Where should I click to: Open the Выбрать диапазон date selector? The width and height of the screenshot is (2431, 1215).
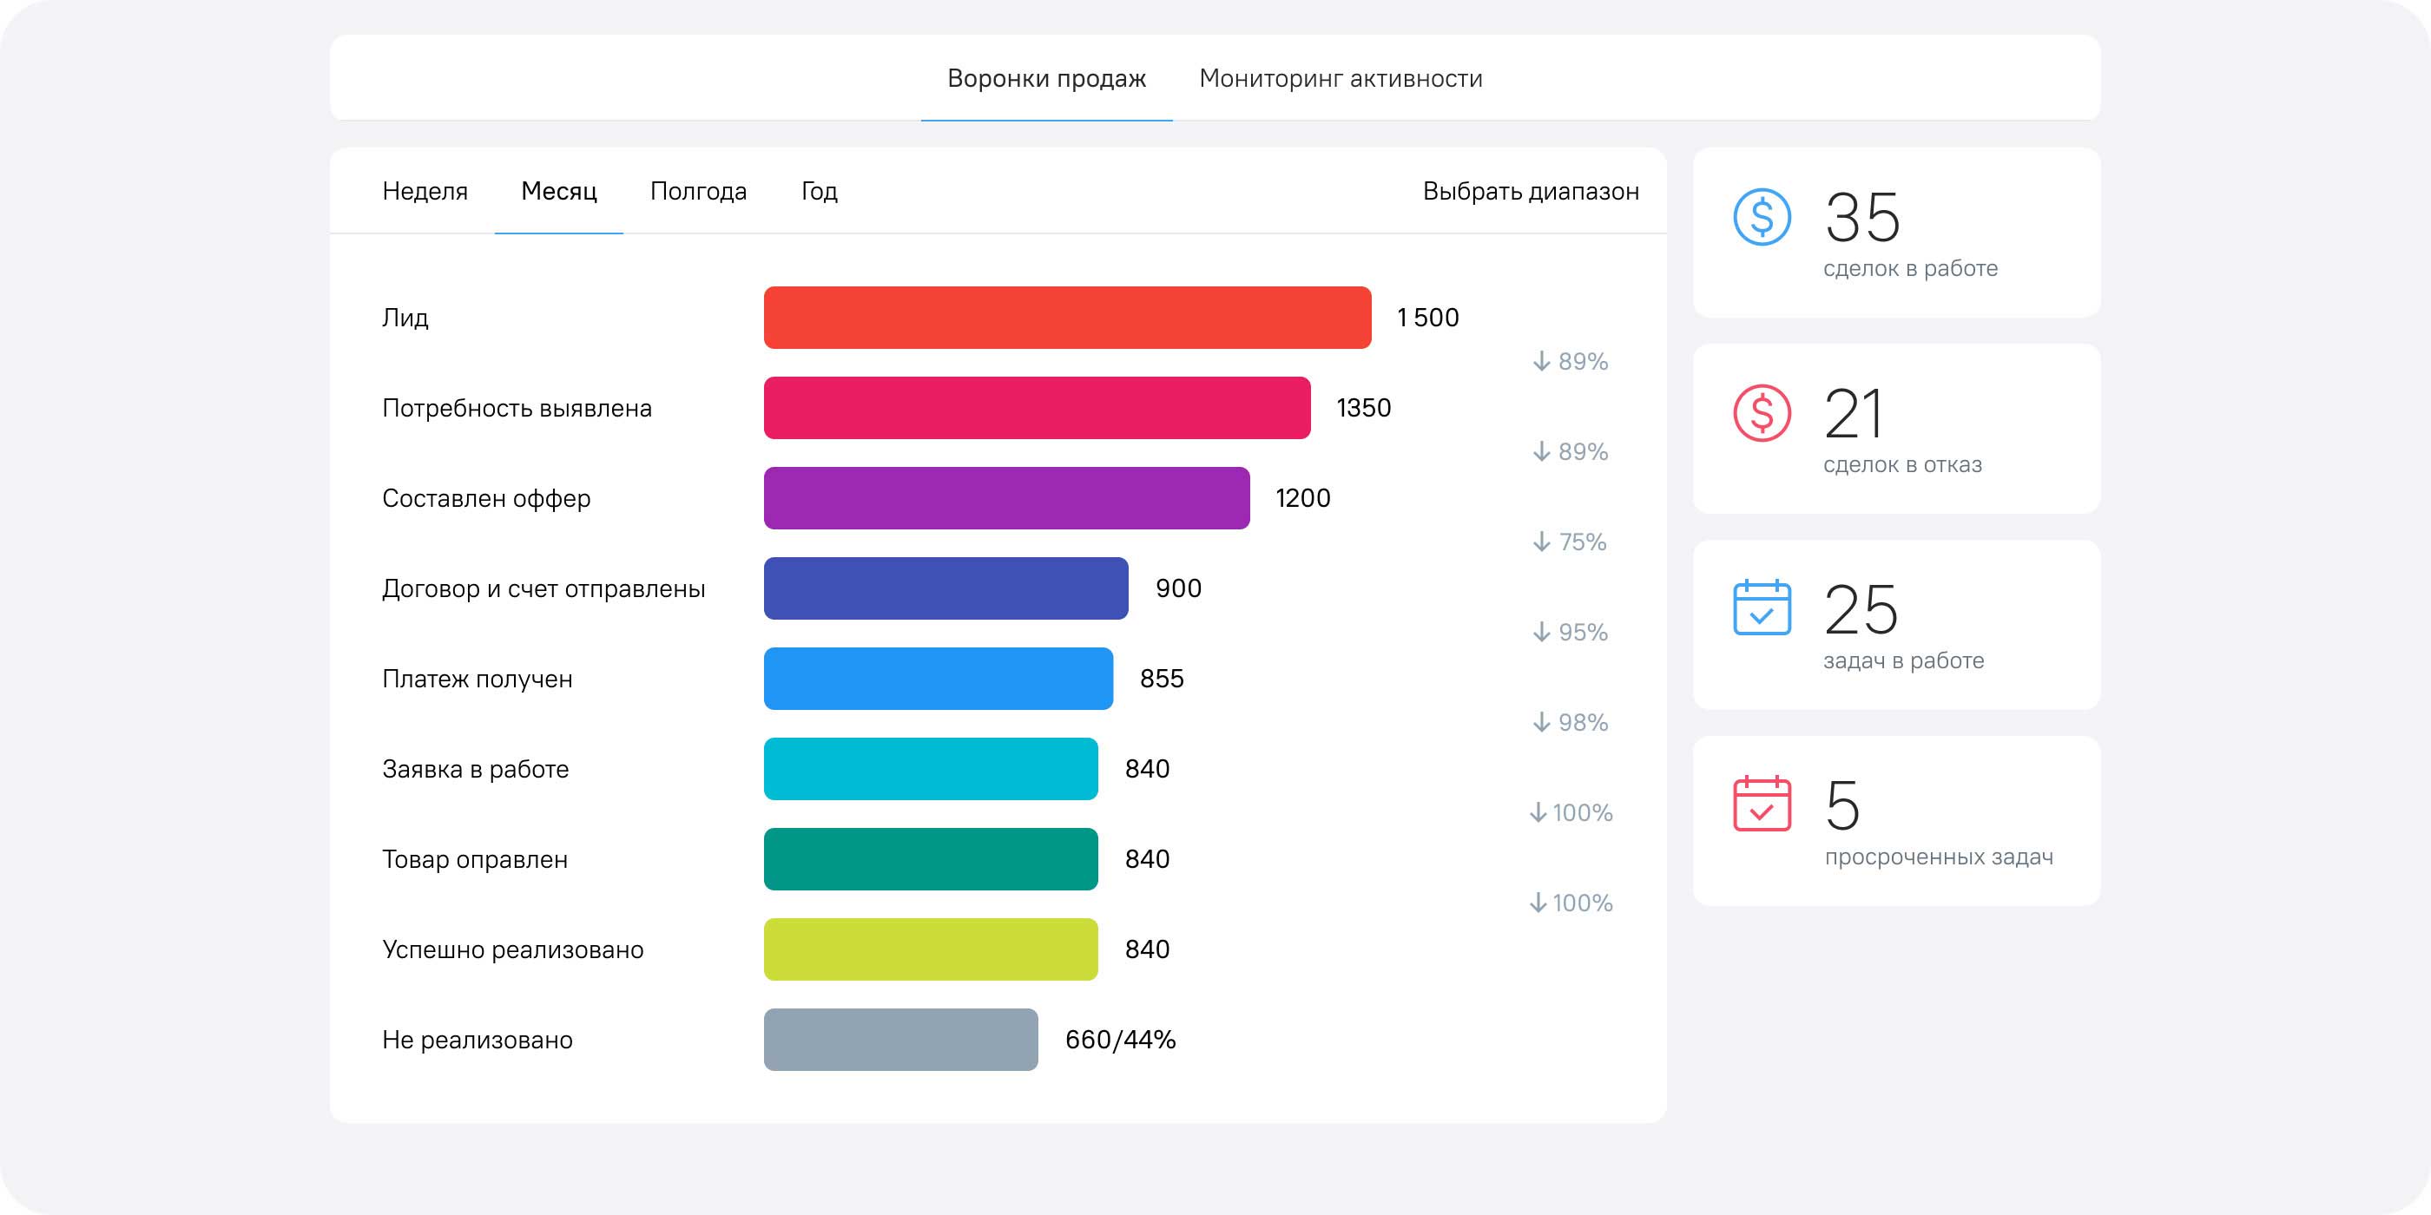pos(1529,192)
